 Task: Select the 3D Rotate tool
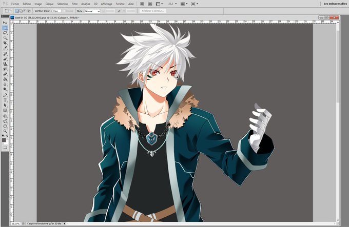coord(5,116)
